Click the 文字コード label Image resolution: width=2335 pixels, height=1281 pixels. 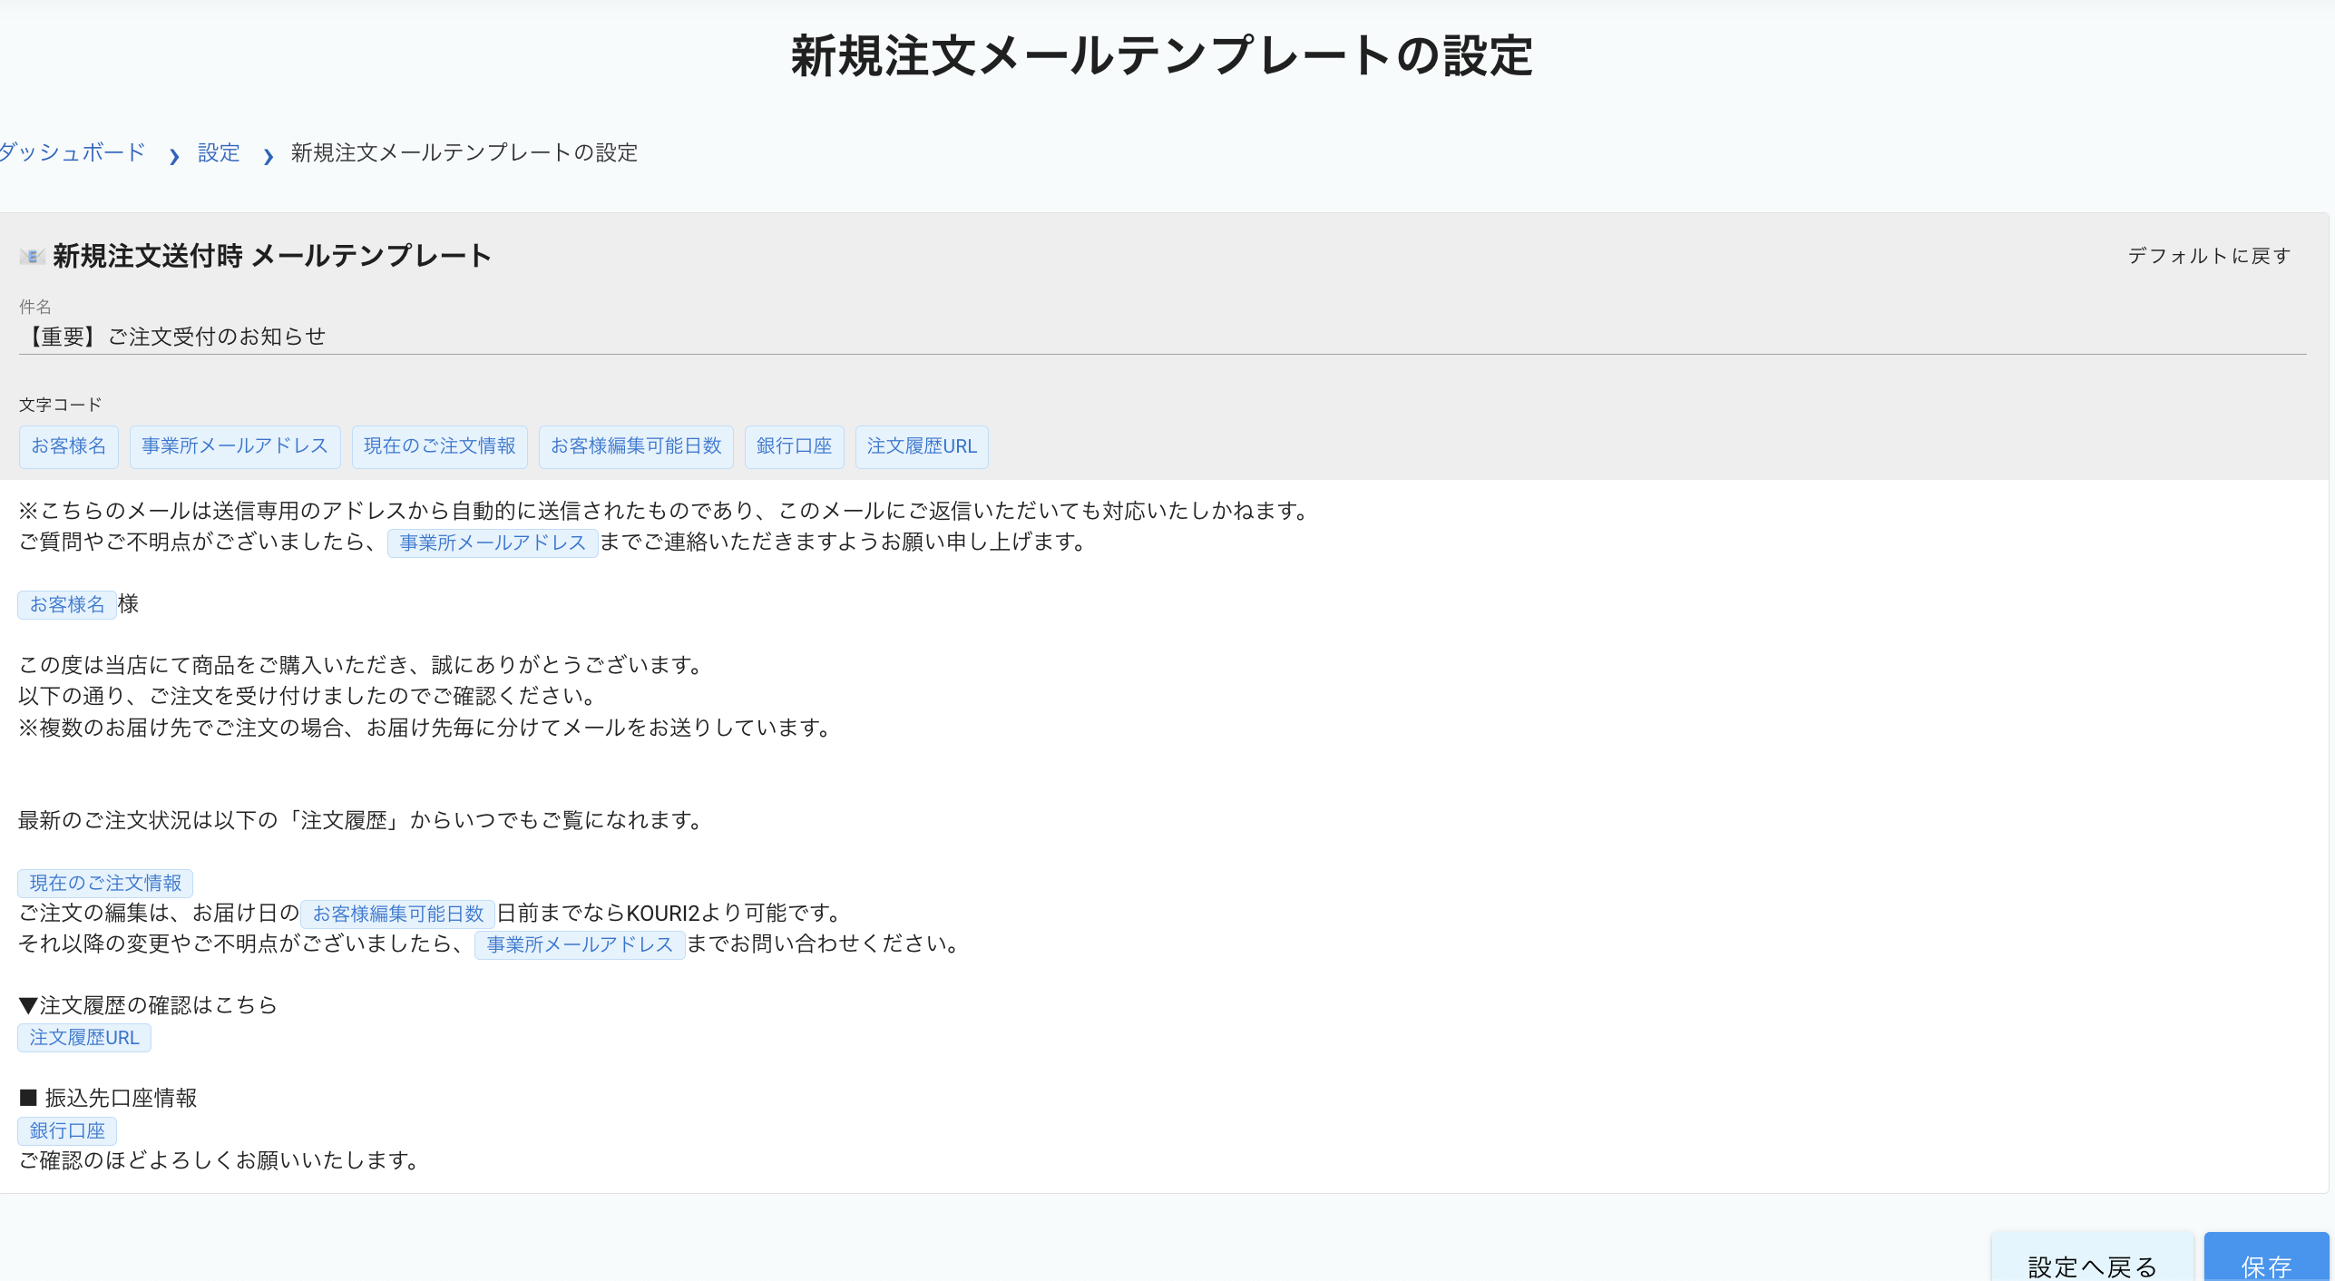pos(61,405)
